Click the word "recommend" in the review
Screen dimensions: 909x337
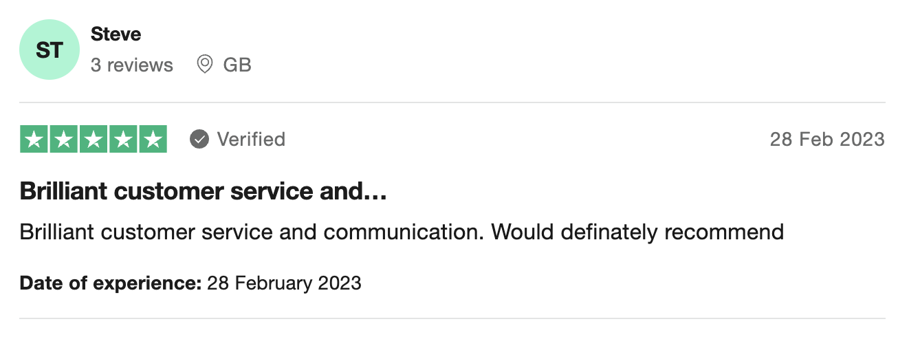[x=724, y=232]
